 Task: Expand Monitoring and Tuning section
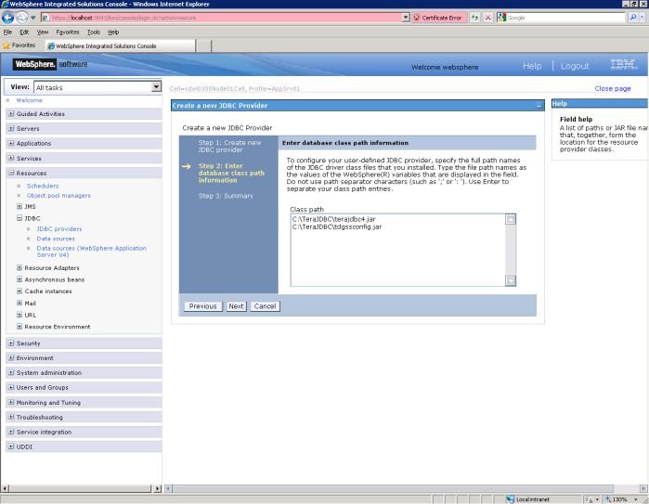pyautogui.click(x=11, y=402)
